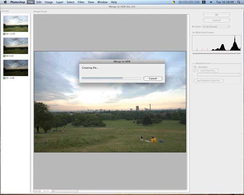The image size is (244, 195).
Task: Select the EV 0.00 source thumbnail
Action: [x=16, y=46]
